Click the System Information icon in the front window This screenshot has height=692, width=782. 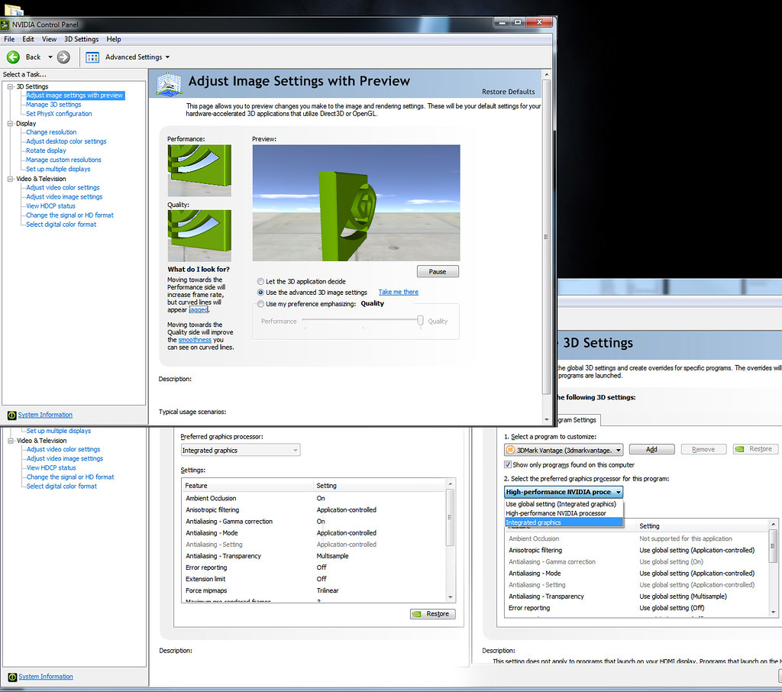[x=12, y=415]
